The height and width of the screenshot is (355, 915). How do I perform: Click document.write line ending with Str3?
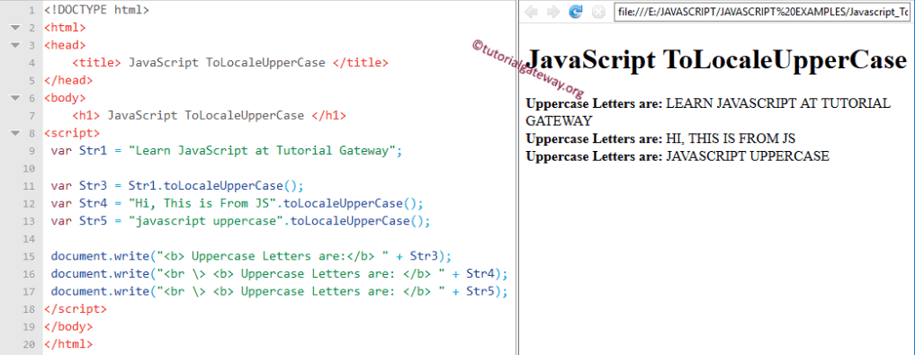coord(252,256)
